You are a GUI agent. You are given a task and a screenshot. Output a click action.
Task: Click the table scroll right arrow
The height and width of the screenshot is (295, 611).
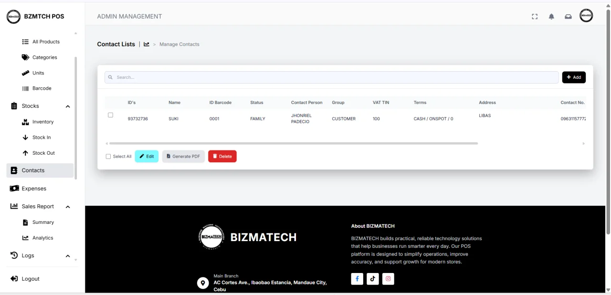(583, 143)
